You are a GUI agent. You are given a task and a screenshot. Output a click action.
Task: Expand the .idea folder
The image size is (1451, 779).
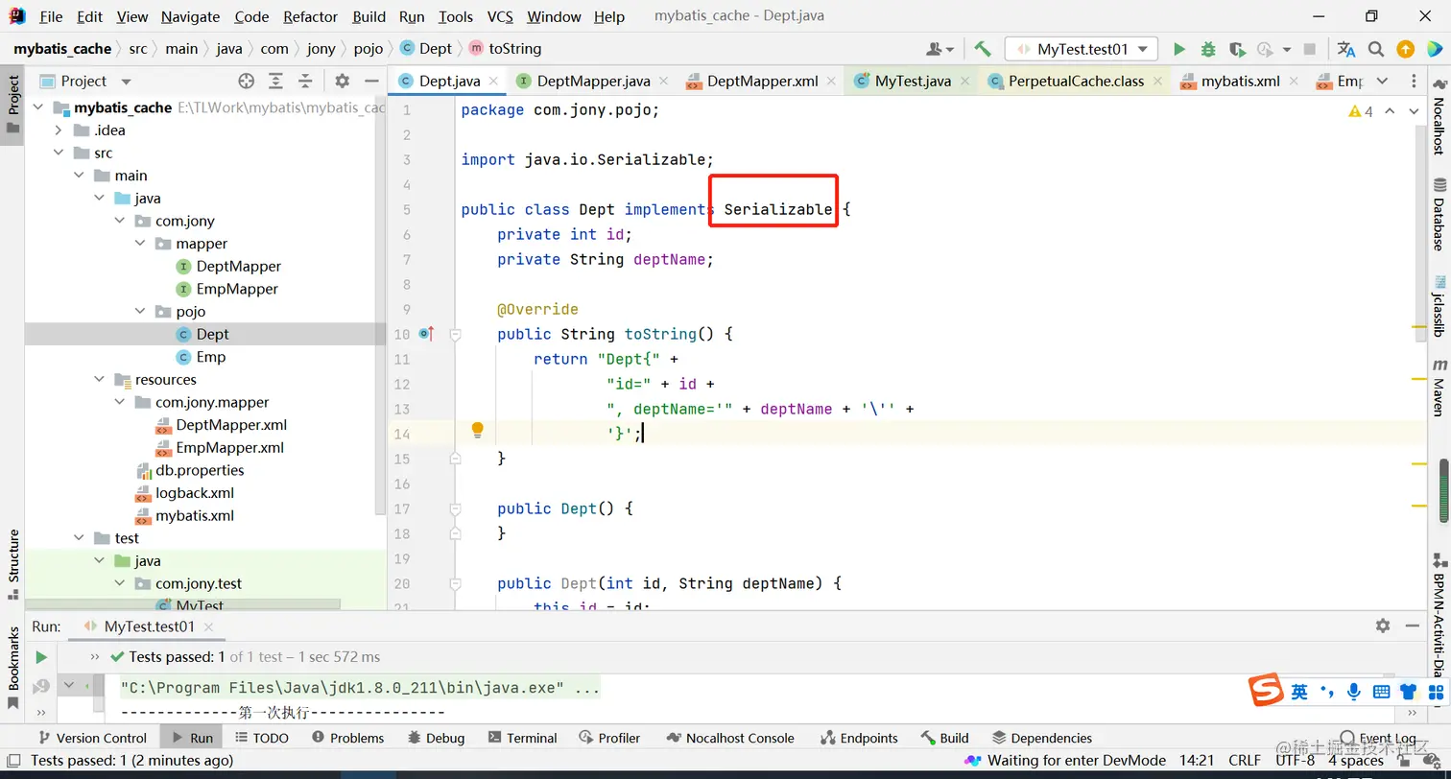point(59,130)
